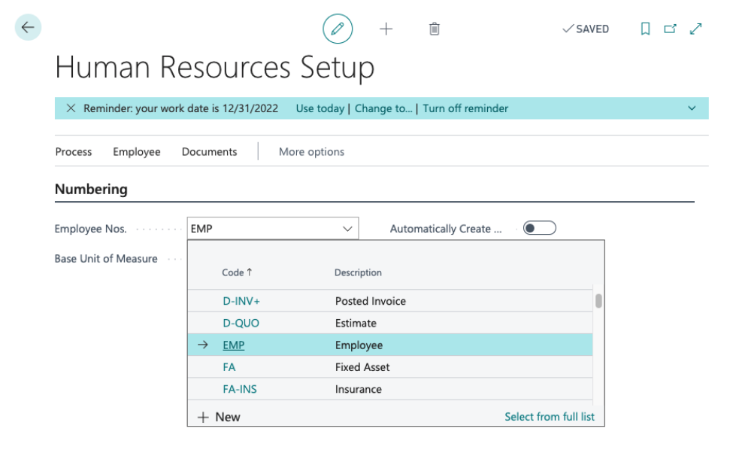The width and height of the screenshot is (730, 459).
Task: Click Change to... link
Action: [x=383, y=108]
